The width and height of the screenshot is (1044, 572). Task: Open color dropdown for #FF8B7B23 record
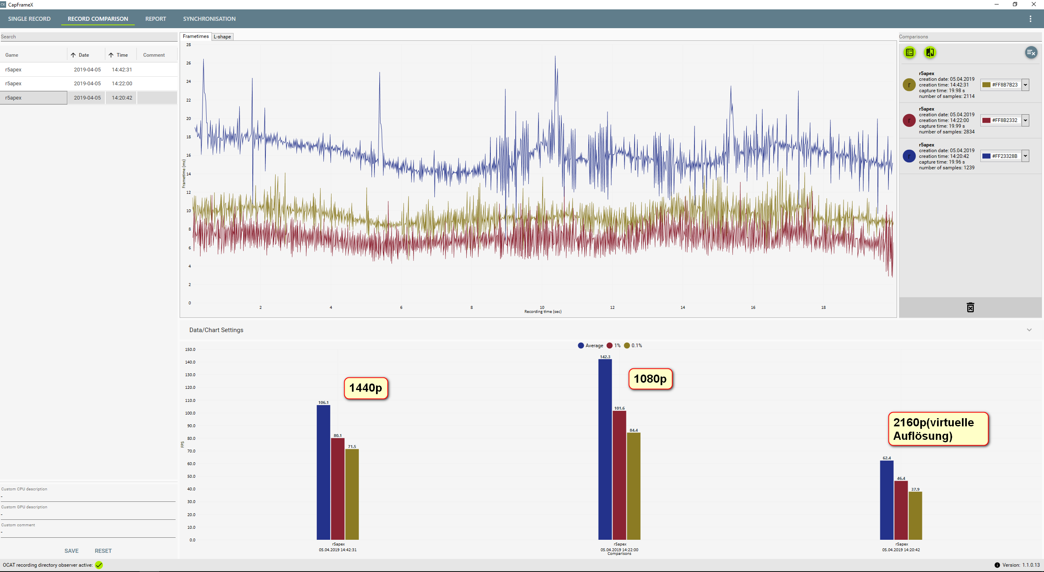1025,85
